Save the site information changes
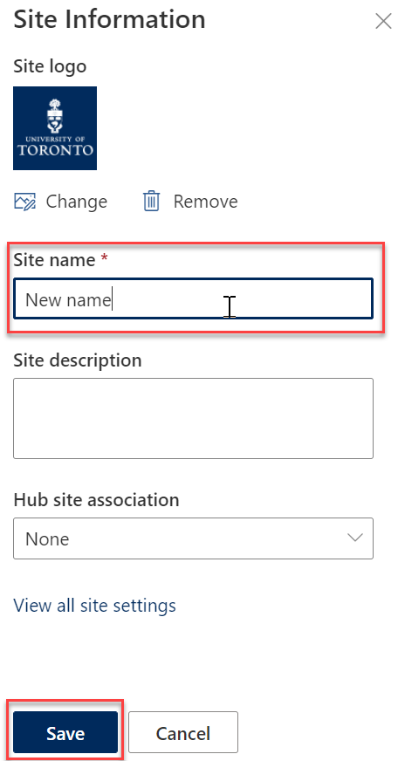Image resolution: width=398 pixels, height=761 pixels. pos(65,732)
